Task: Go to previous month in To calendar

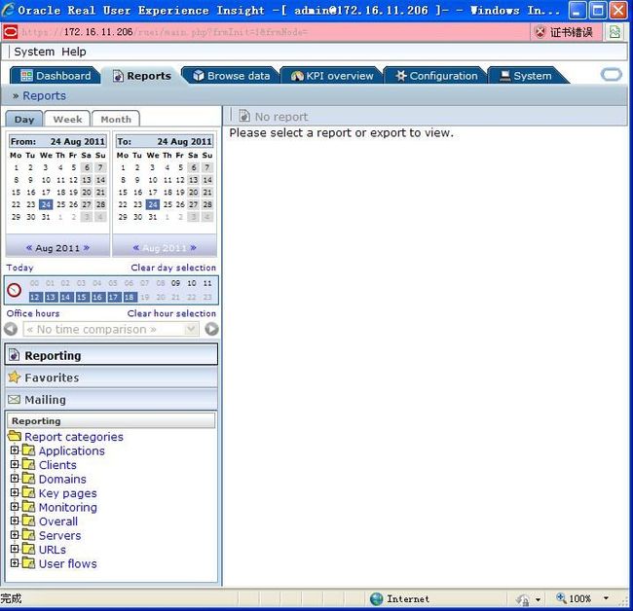Action: click(x=136, y=248)
